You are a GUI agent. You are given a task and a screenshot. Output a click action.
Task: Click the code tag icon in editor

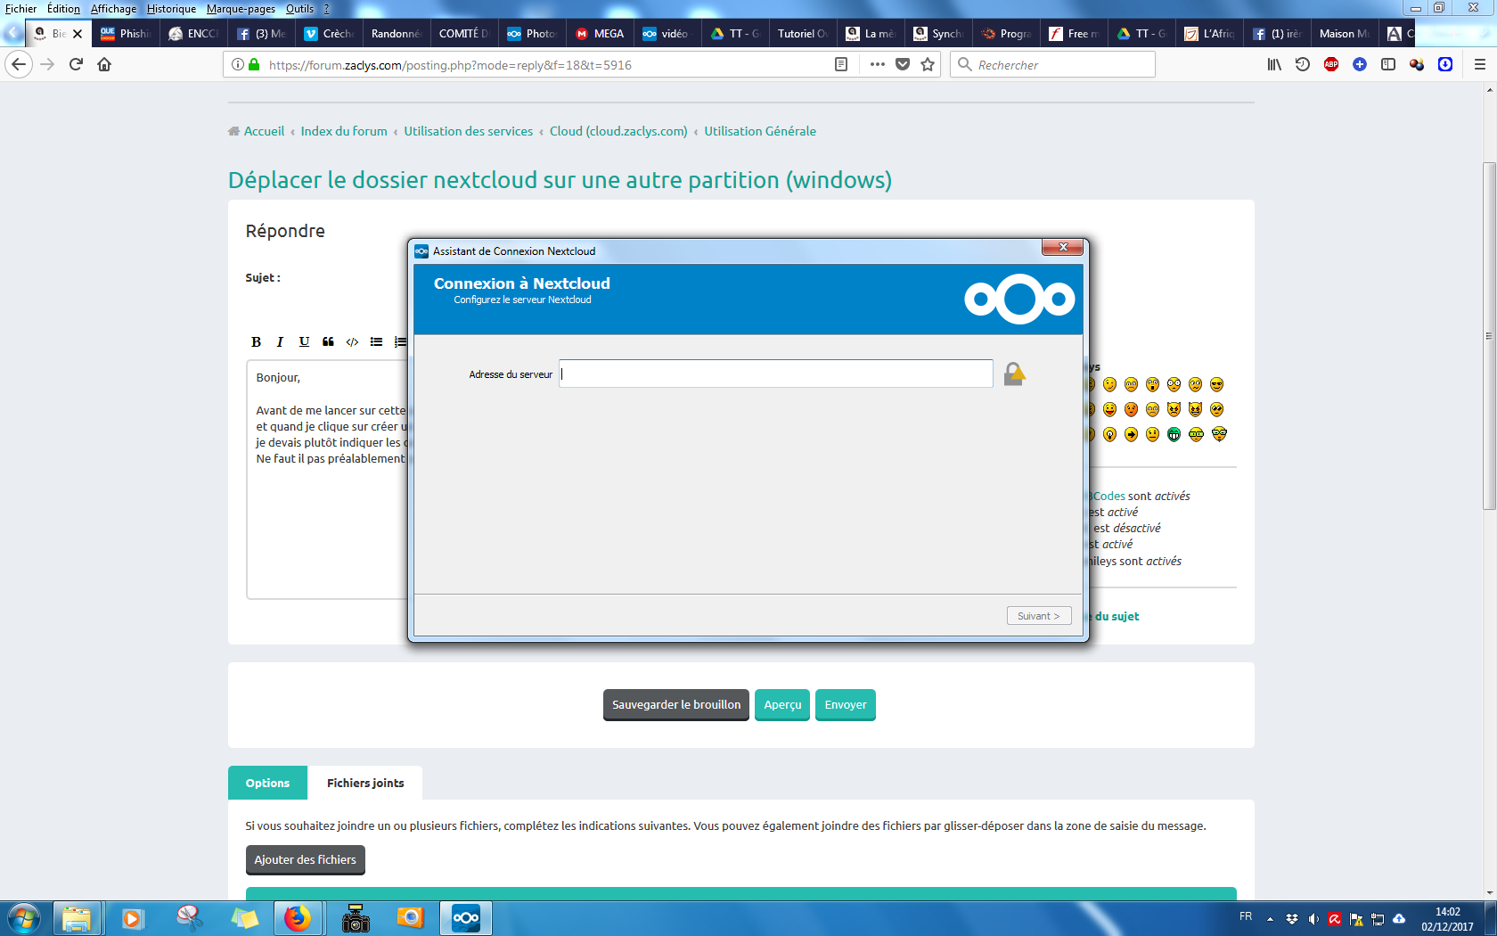coord(352,341)
